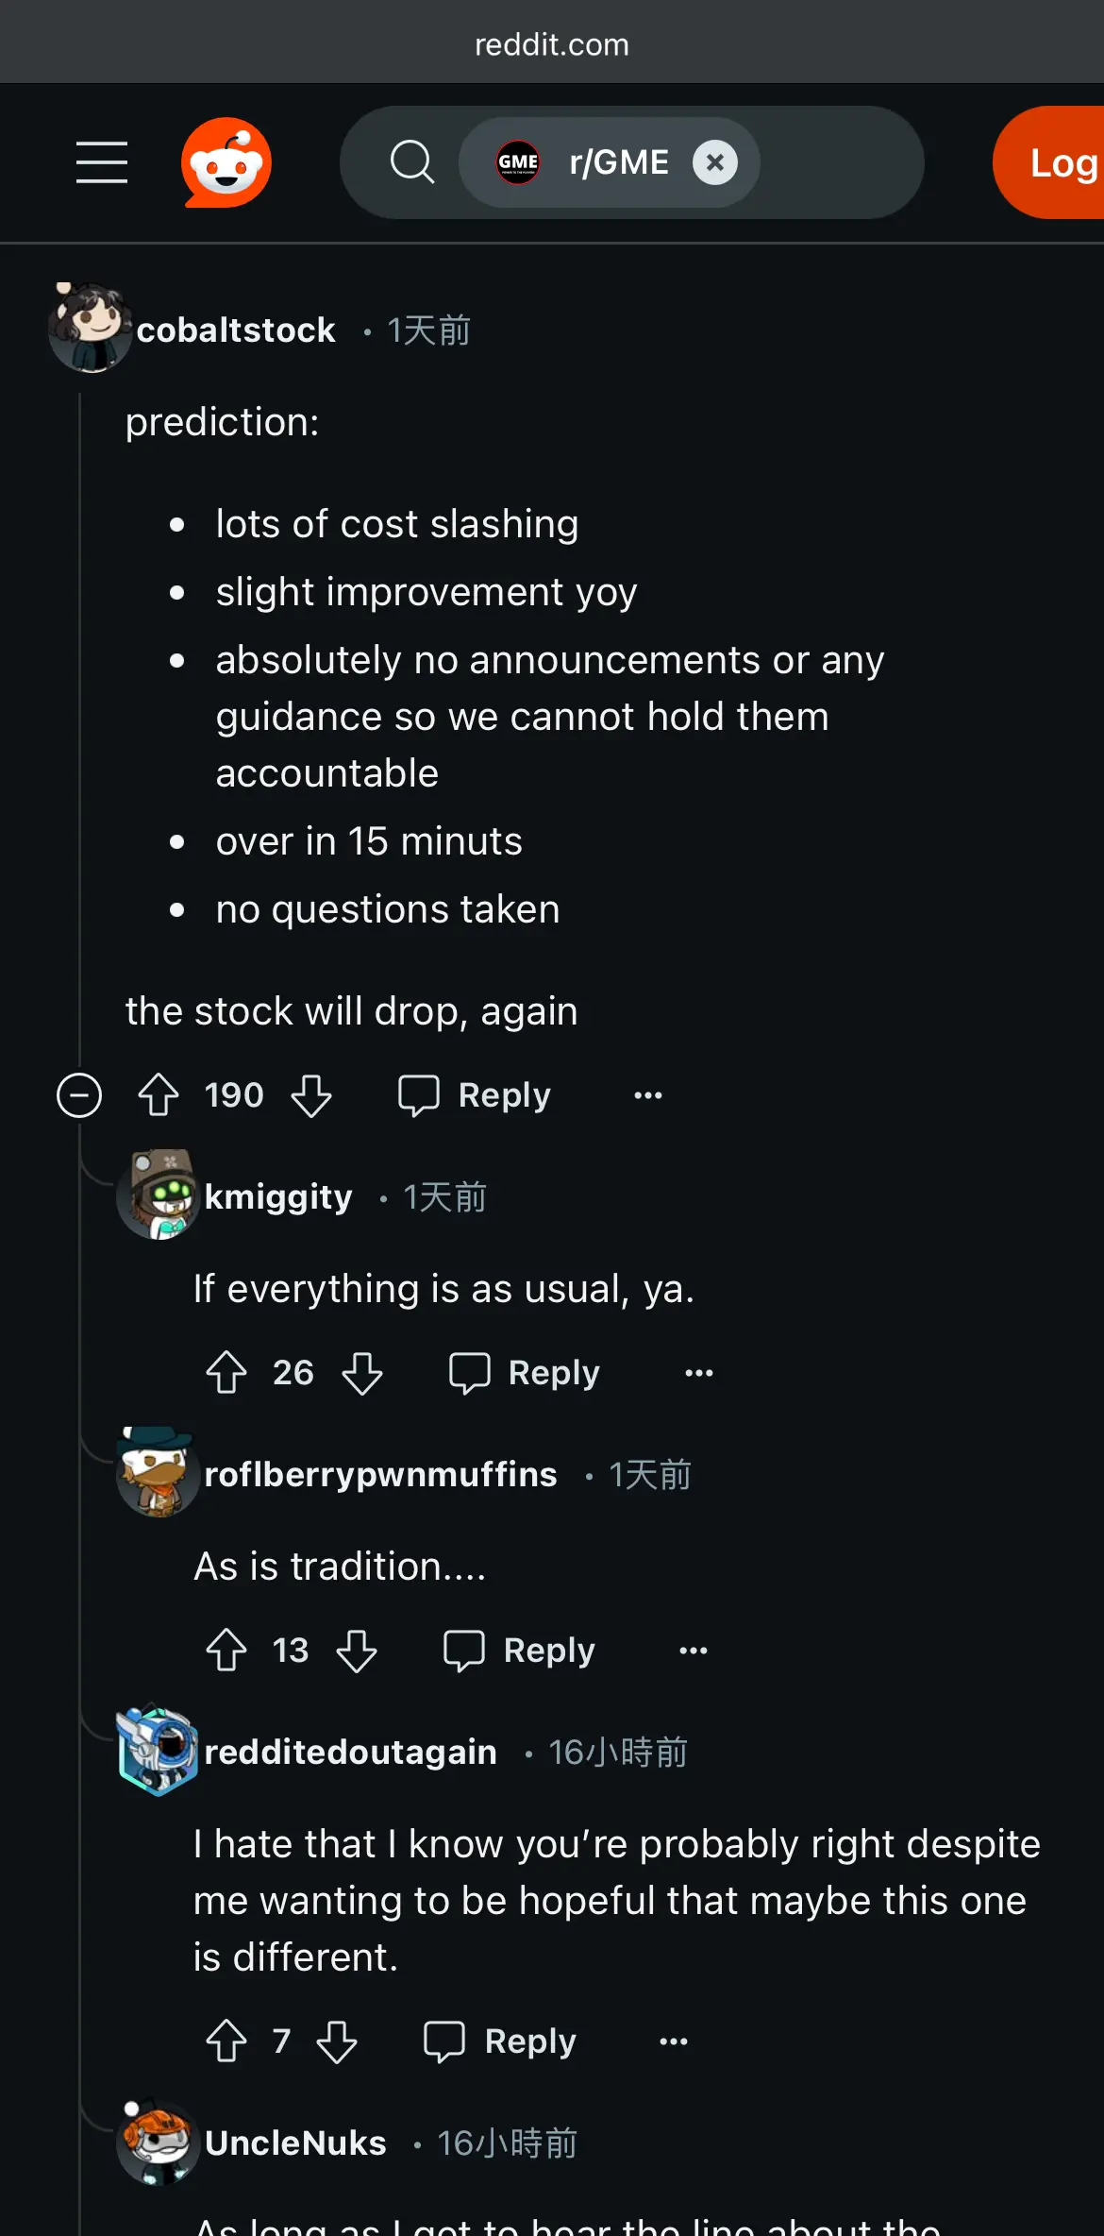
Task: Upvote the 'As is tradition' comment
Action: tap(226, 1651)
